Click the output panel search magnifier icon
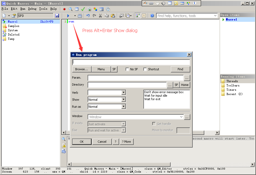Screen dimensions: 256x175 pyautogui.click(x=64, y=139)
